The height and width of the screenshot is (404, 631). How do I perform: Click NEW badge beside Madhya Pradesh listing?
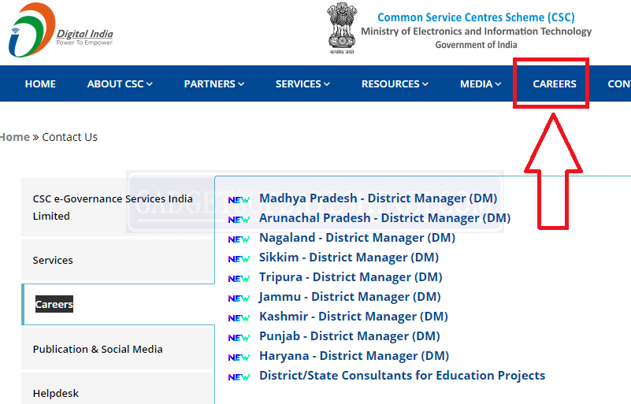[x=239, y=200]
